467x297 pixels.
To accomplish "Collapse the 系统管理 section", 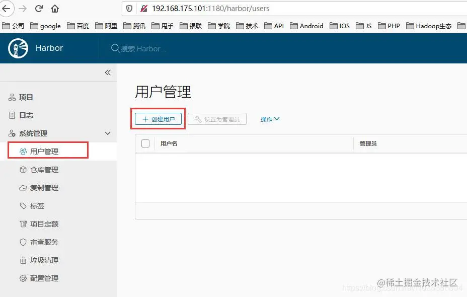I will pos(108,133).
